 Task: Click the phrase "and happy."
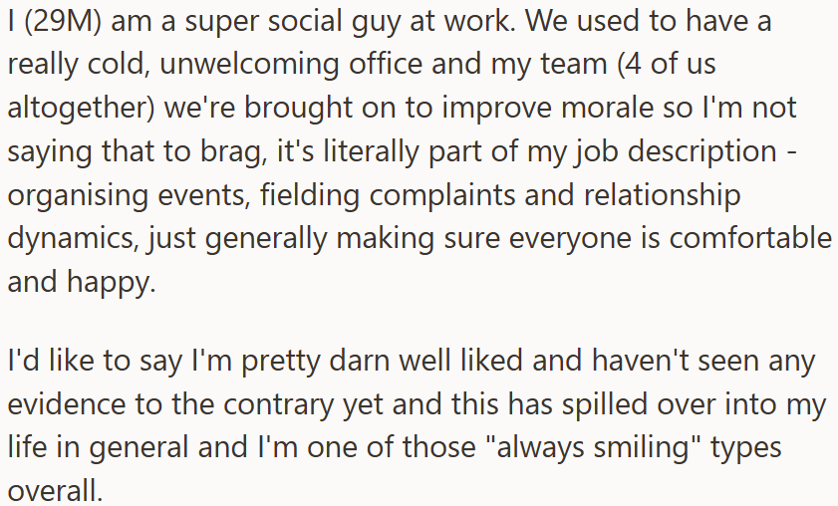(82, 282)
